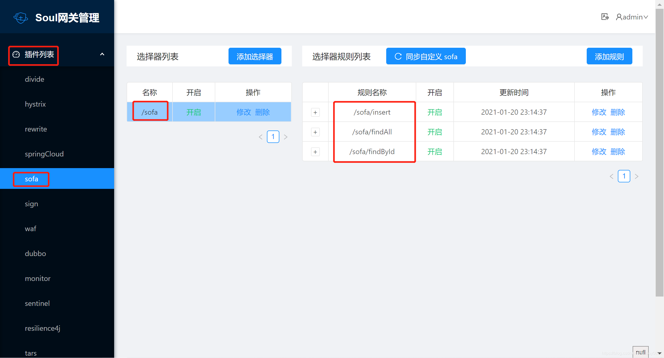Viewport: 664px width, 358px height.
Task: Open the sentinel plugin menu item
Action: (37, 303)
